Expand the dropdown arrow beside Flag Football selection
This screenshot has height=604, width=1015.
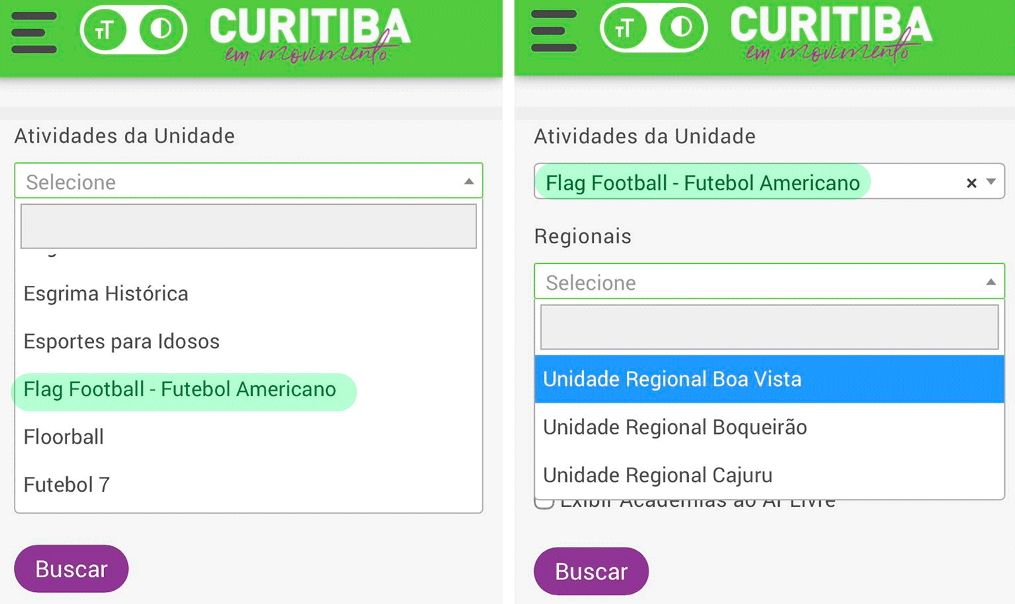click(x=992, y=183)
